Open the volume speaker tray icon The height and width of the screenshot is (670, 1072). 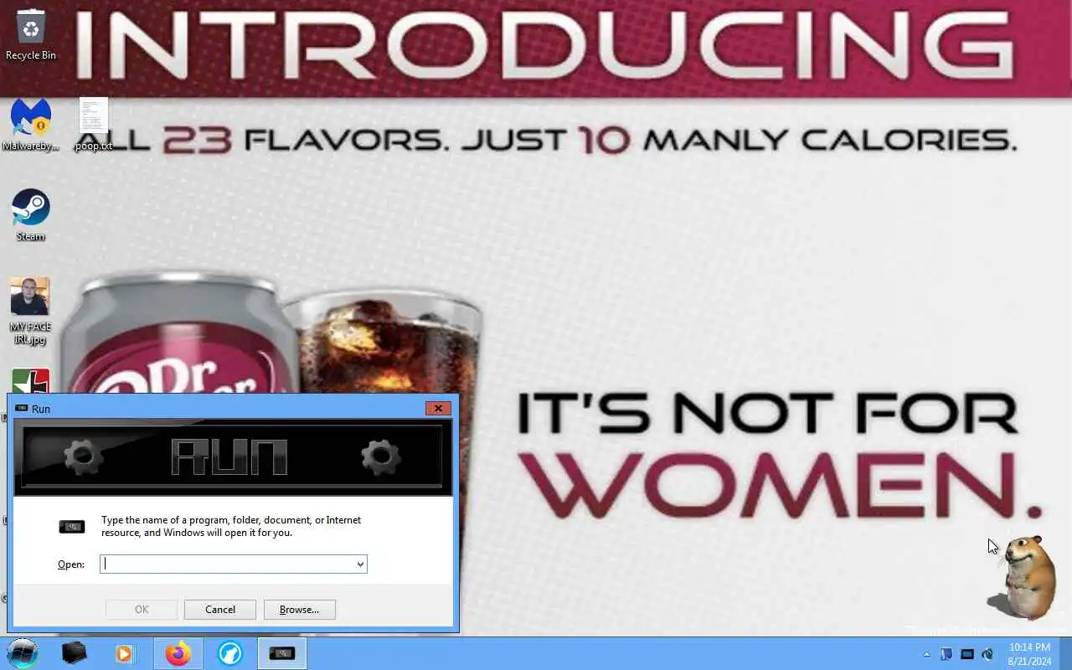tap(987, 654)
